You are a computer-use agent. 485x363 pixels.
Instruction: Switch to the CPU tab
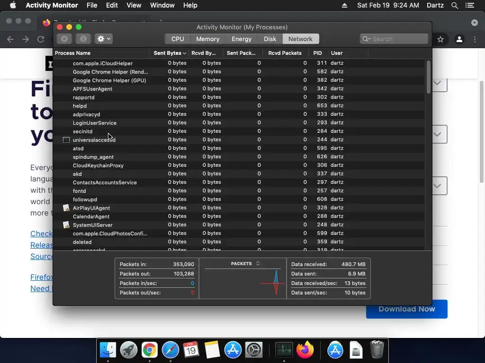click(178, 39)
